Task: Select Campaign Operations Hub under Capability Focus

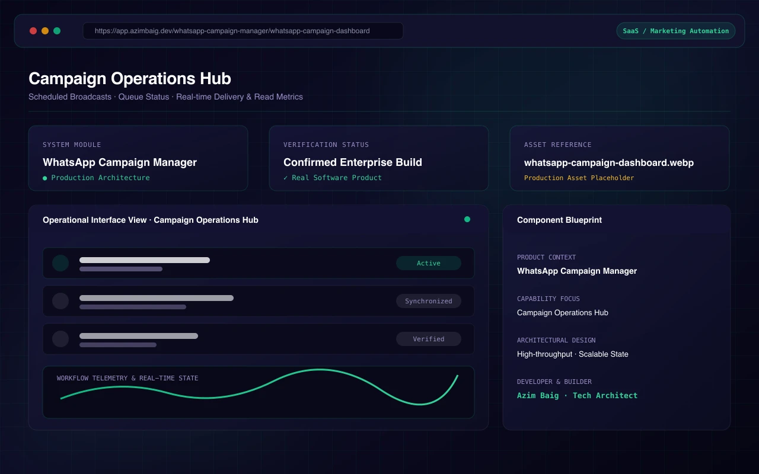Action: (563, 312)
